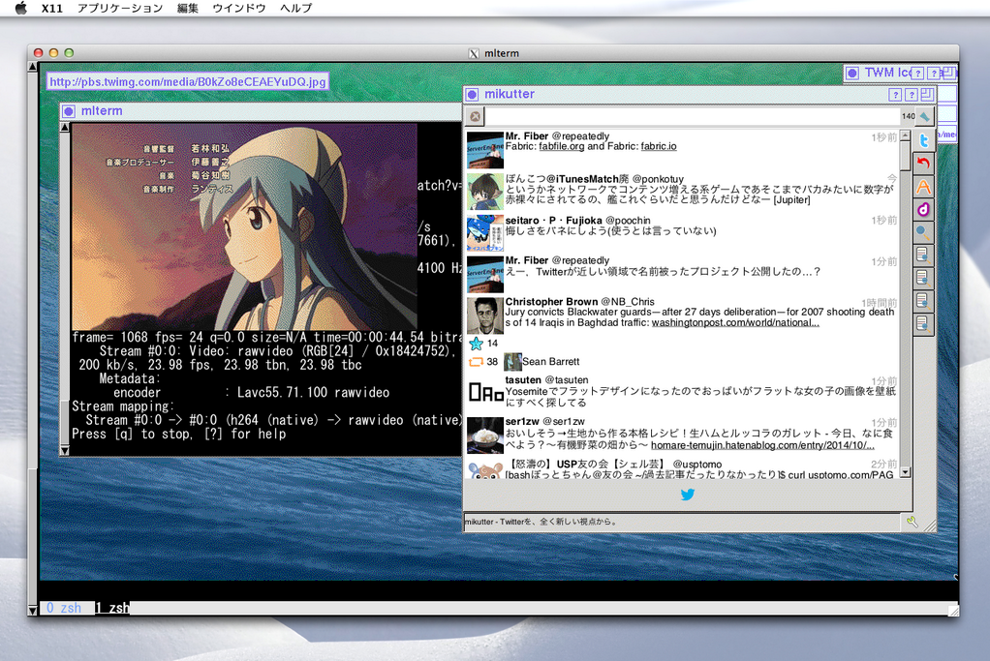This screenshot has width=990, height=661.
Task: Open the Apple menu
Action: tap(21, 8)
